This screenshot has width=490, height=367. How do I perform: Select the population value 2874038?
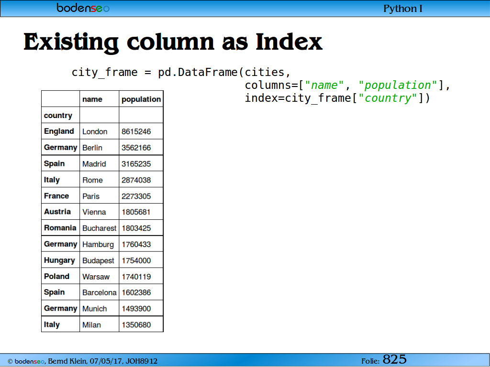coord(141,180)
